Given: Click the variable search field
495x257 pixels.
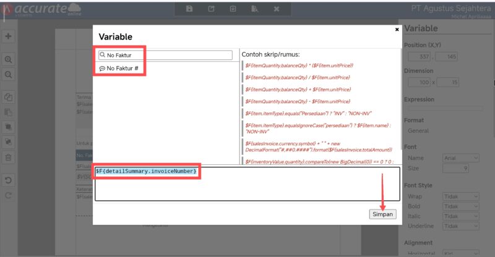Looking at the screenshot, I should tap(167, 55).
